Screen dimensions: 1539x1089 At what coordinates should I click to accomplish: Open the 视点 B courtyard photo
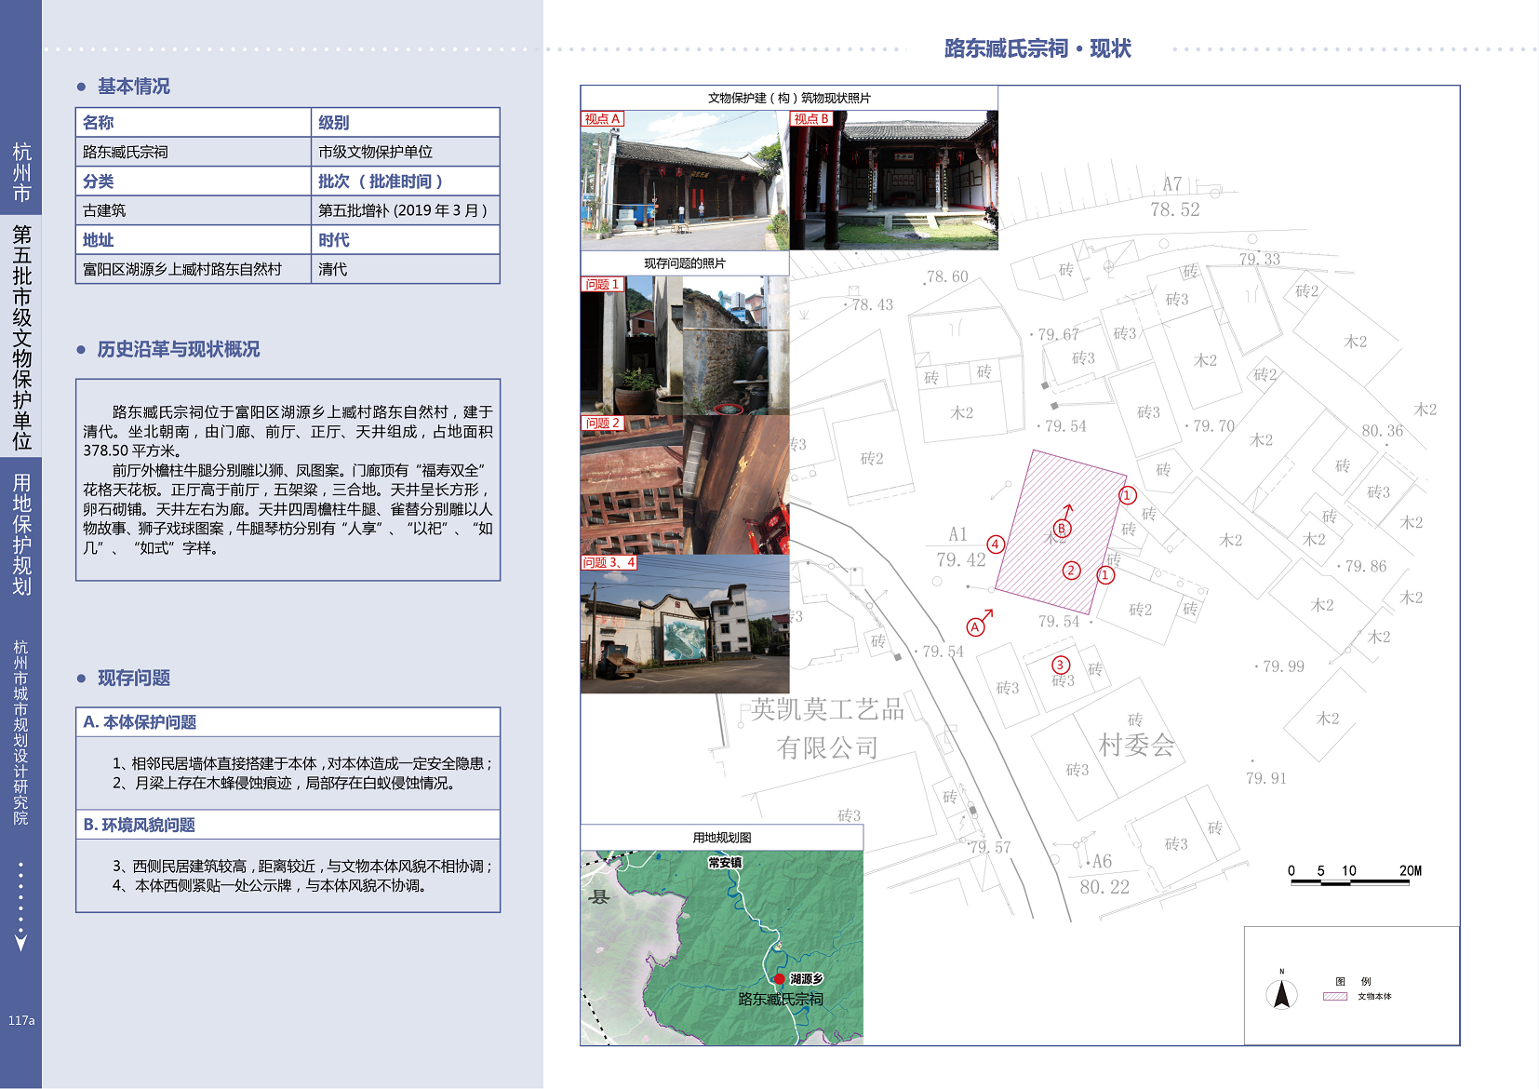pyautogui.click(x=894, y=181)
